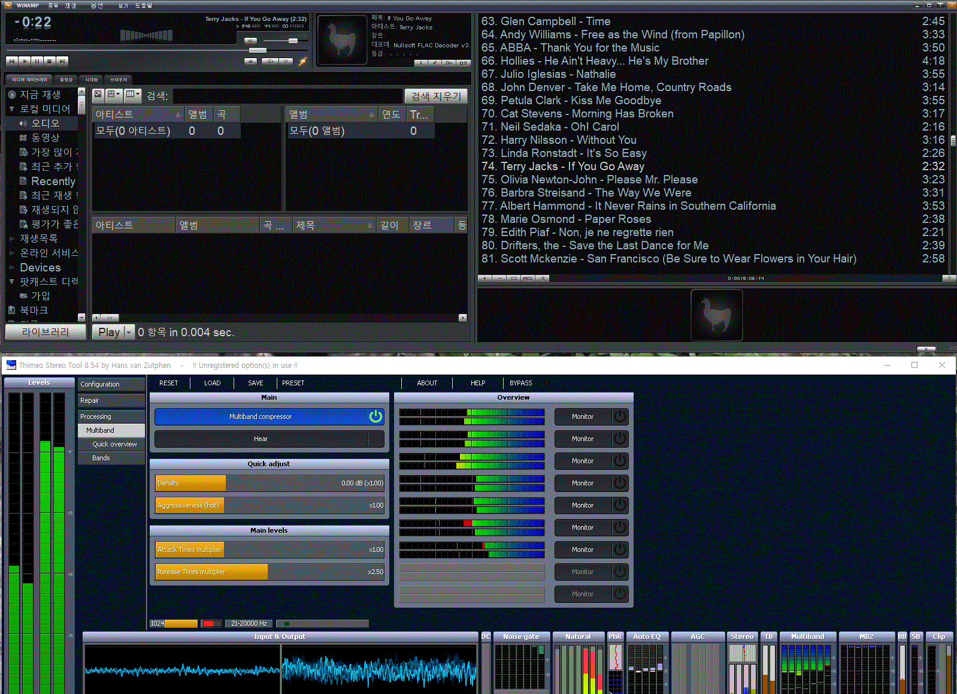Click the orange lightning bolt icon
This screenshot has height=694, width=957.
pos(303,61)
